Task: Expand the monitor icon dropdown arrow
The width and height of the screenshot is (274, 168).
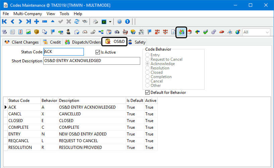Action: tap(110, 21)
